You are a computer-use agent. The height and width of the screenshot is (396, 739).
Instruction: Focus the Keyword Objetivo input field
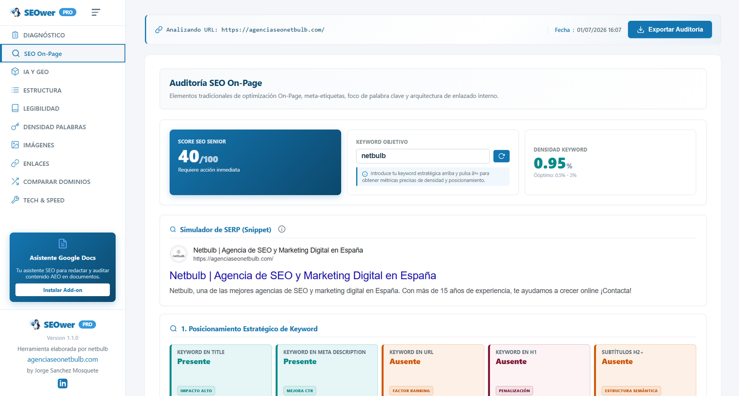coord(423,156)
